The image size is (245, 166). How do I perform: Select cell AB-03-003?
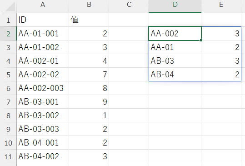coord(43,129)
